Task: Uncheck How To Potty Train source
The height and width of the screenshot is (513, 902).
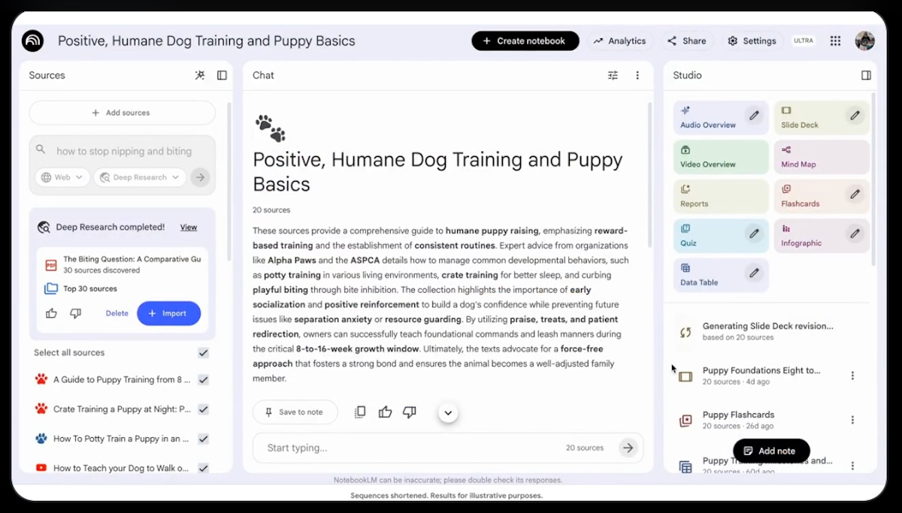Action: click(x=203, y=439)
